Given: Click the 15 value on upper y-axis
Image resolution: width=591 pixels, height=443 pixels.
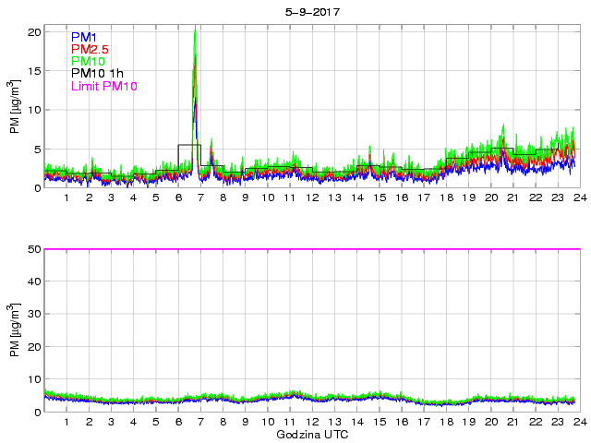Looking at the screenshot, I should 34,71.
